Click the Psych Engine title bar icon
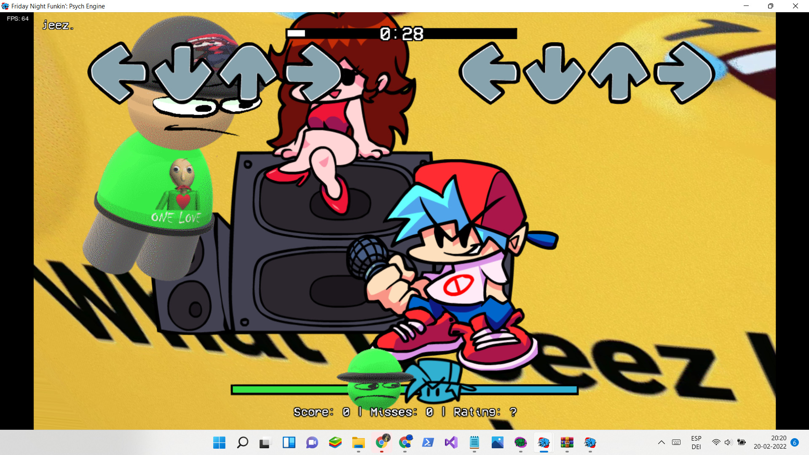809x455 pixels. coord(5,6)
